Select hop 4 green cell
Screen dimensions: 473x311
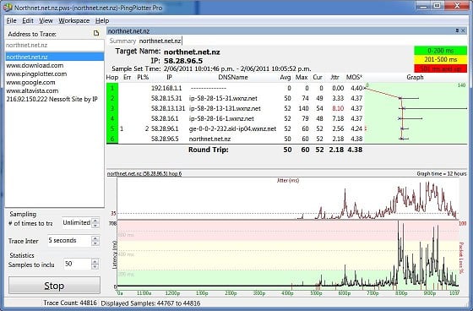(112, 118)
